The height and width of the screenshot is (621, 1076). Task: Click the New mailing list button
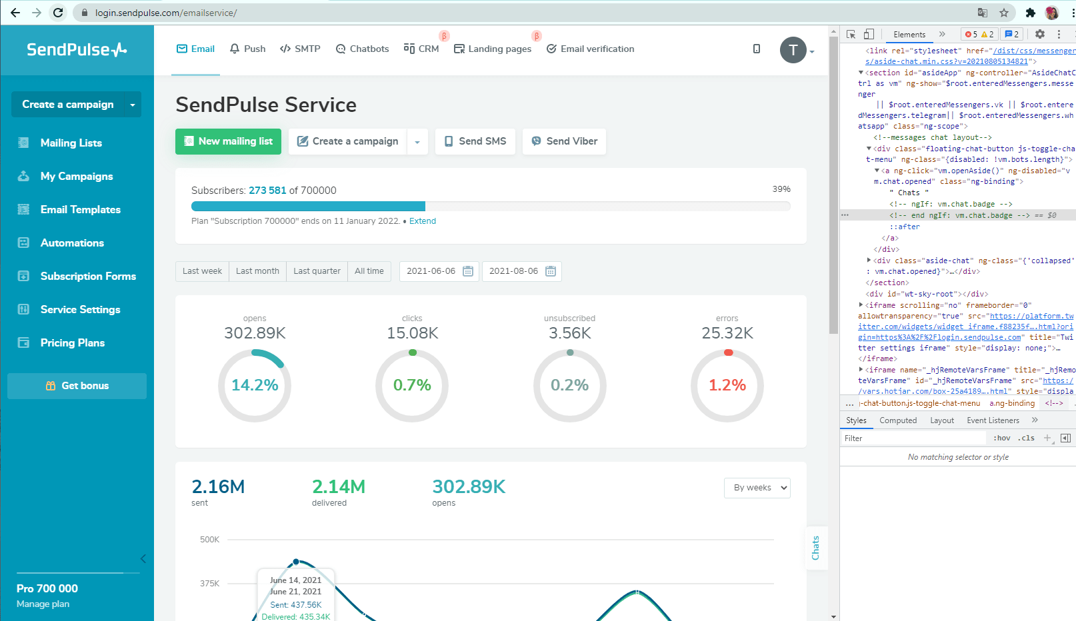click(x=228, y=141)
